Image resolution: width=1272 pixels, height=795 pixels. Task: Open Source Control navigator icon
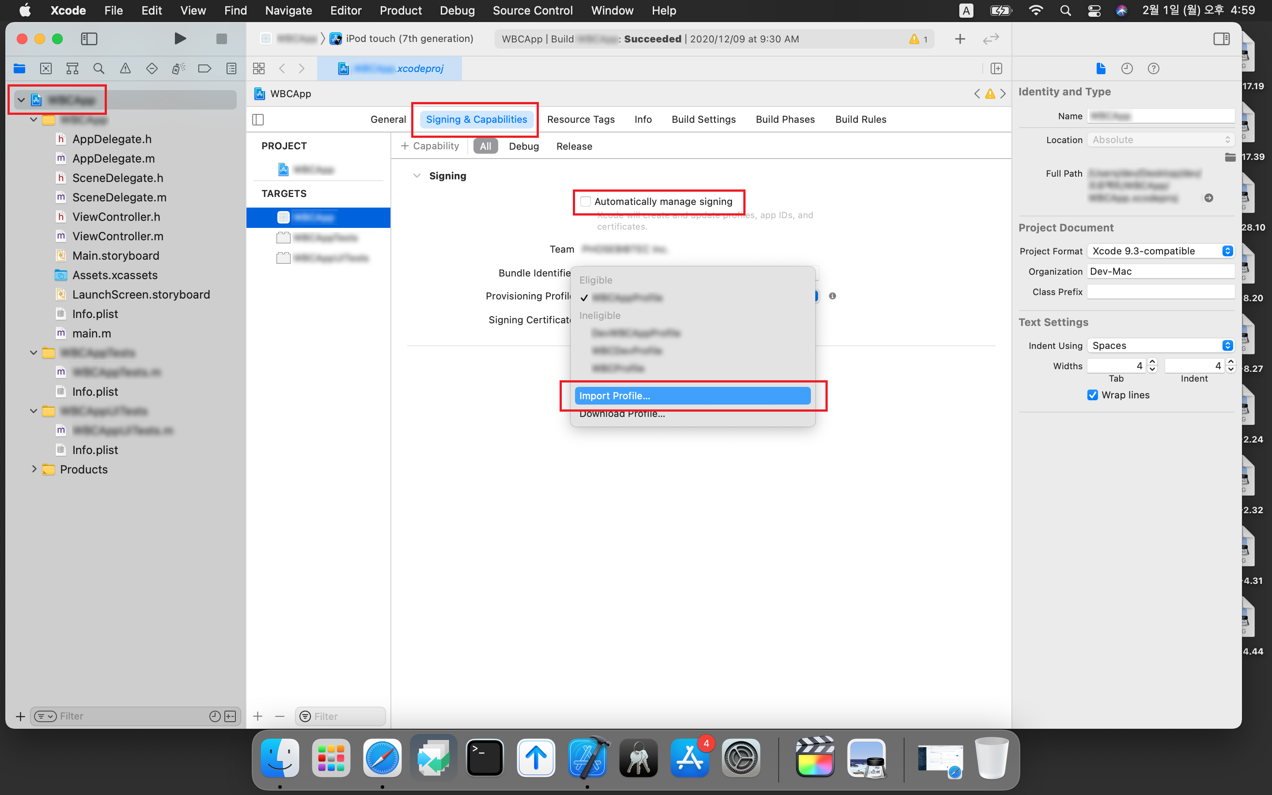click(46, 68)
